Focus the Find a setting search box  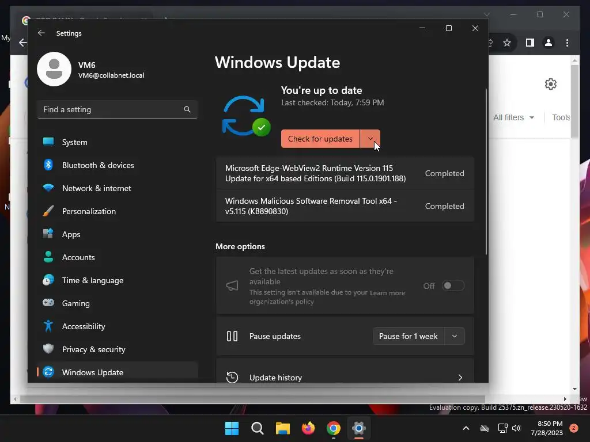coord(118,109)
